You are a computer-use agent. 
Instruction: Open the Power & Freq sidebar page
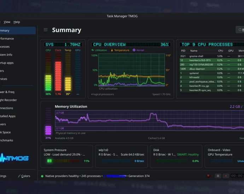[x=18, y=92]
